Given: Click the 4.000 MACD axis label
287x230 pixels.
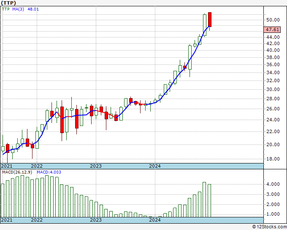Looking at the screenshot, I should point(272,185).
